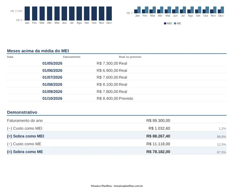Click the value R$ 88.267,40
This screenshot has width=233, height=194.
click(x=158, y=136)
